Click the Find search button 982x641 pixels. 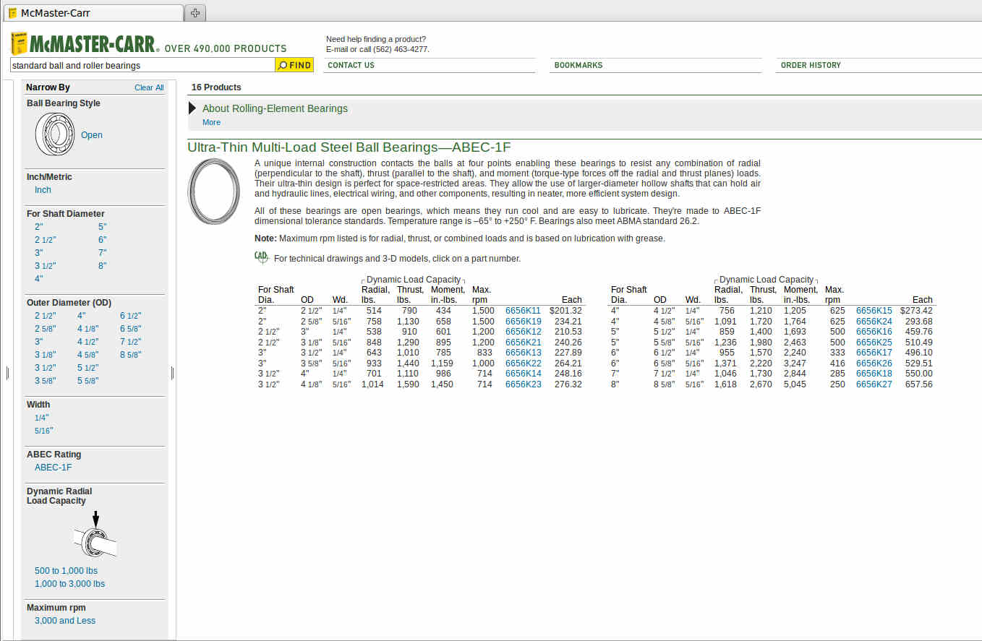pos(294,65)
